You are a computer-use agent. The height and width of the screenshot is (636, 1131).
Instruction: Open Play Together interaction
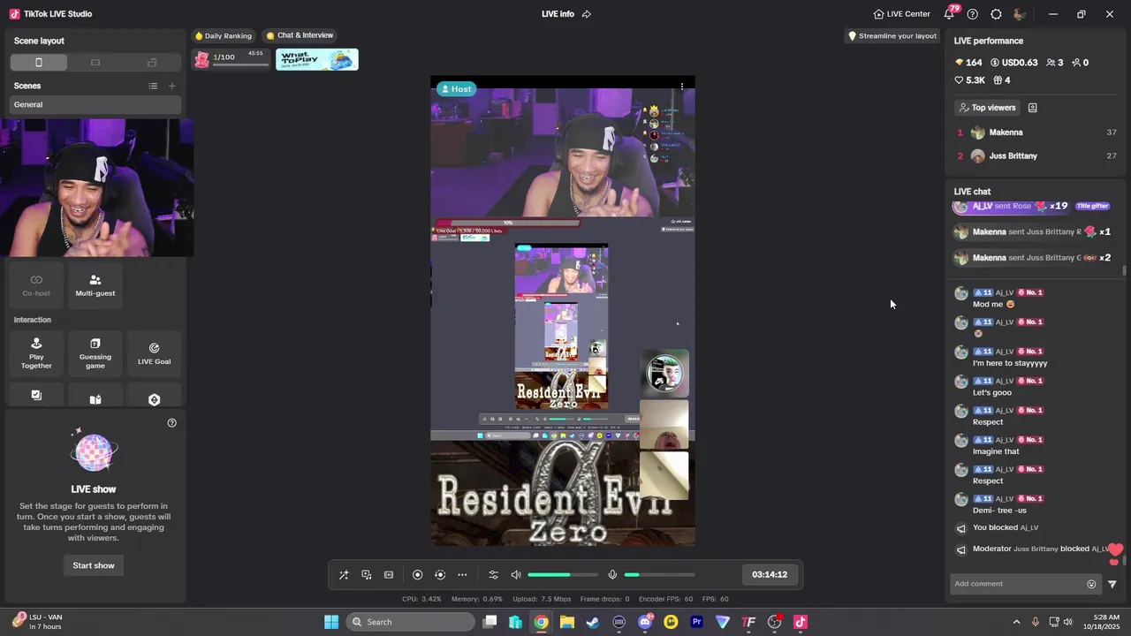tap(36, 353)
